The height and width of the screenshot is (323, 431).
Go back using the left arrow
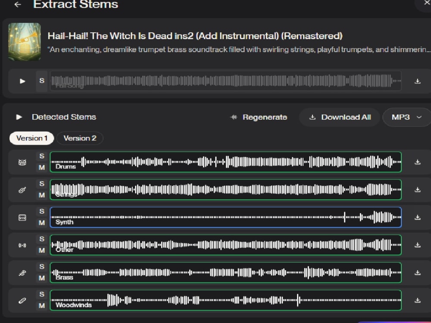click(18, 4)
